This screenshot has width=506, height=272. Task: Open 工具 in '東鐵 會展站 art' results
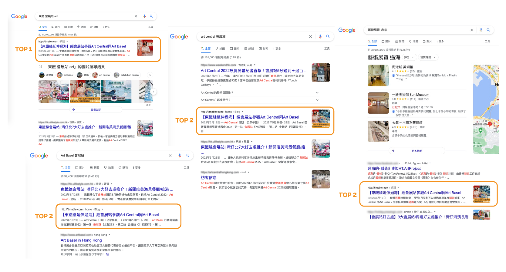tap(150, 27)
